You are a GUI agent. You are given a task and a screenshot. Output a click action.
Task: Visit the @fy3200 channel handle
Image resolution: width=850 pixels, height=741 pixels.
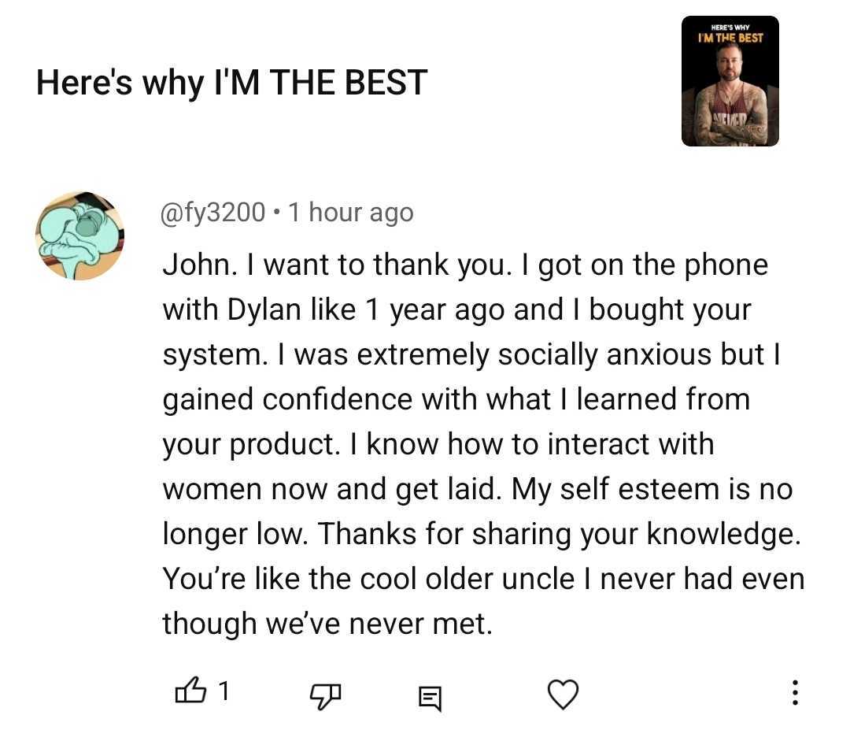[213, 212]
